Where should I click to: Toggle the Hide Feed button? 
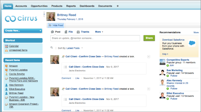(56, 25)
